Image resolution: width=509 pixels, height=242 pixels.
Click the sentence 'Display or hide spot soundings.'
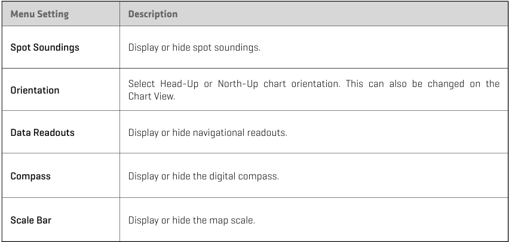coord(194,47)
